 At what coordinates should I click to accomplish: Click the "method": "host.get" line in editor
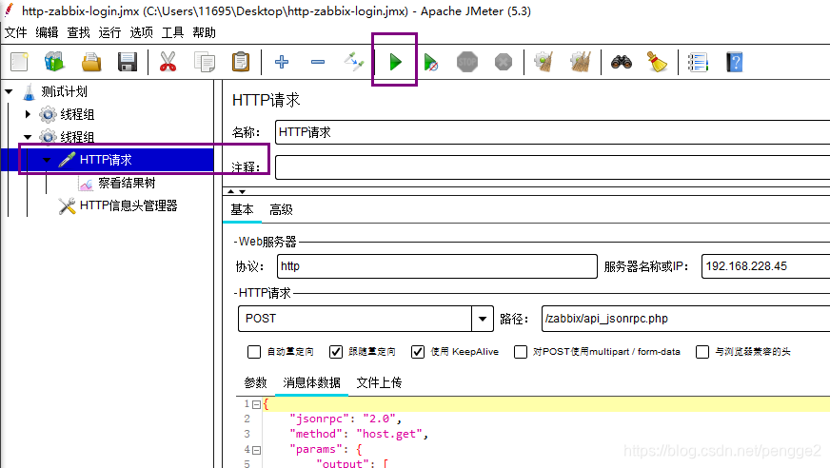click(x=358, y=434)
